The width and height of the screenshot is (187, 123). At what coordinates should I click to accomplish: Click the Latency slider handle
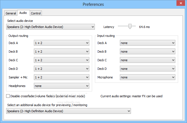click(x=130, y=26)
